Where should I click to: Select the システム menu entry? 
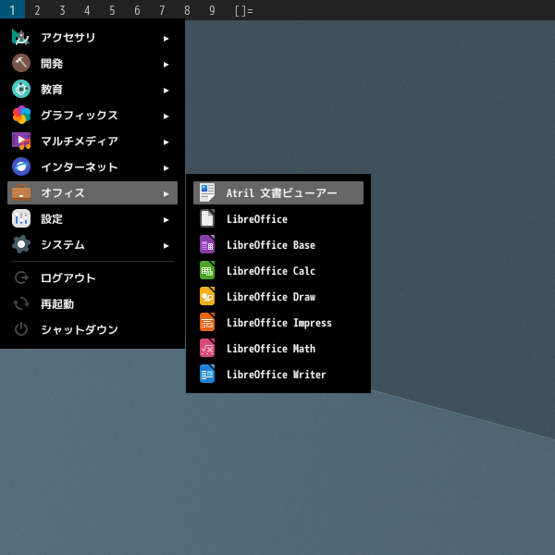tap(92, 244)
